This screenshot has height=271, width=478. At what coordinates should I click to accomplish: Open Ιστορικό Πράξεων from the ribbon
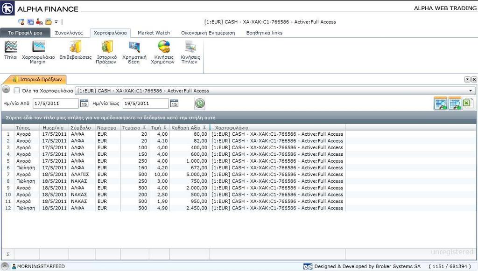click(107, 52)
